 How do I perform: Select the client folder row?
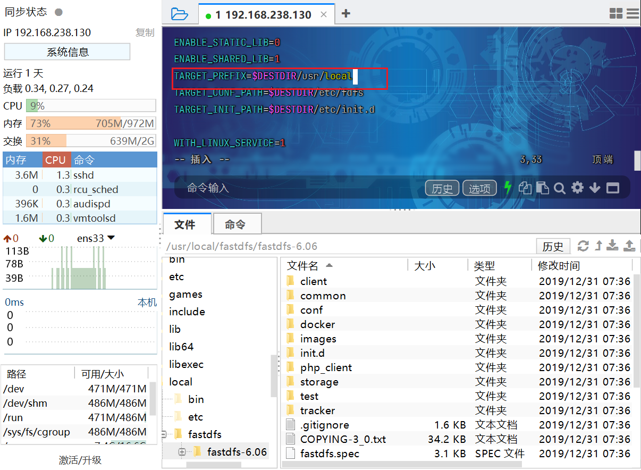457,281
